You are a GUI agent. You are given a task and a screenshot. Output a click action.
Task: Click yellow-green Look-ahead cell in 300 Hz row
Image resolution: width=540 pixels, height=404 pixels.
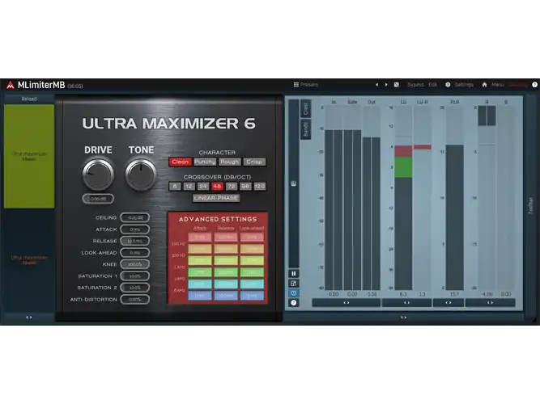tap(252, 260)
